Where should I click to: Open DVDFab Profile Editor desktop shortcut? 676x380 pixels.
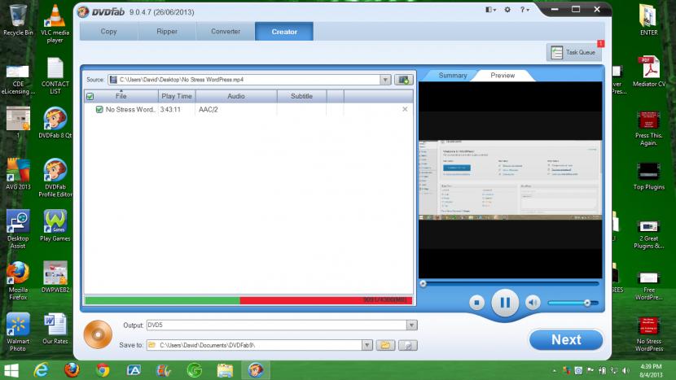(55, 178)
